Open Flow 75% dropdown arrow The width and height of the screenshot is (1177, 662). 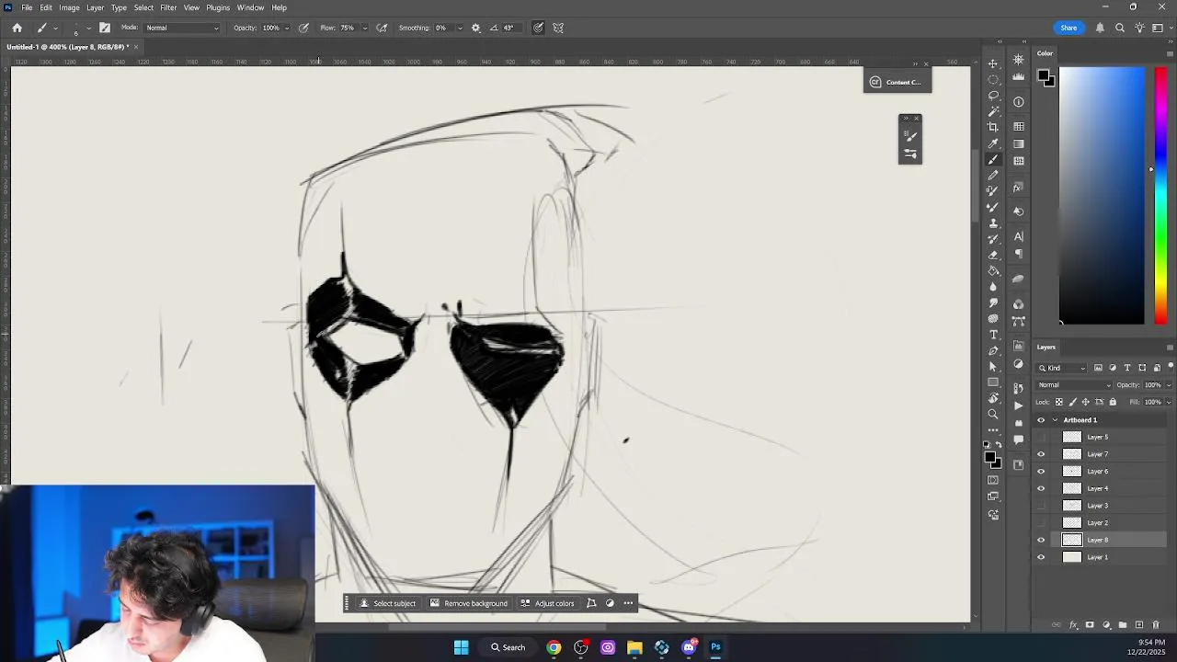coord(364,28)
